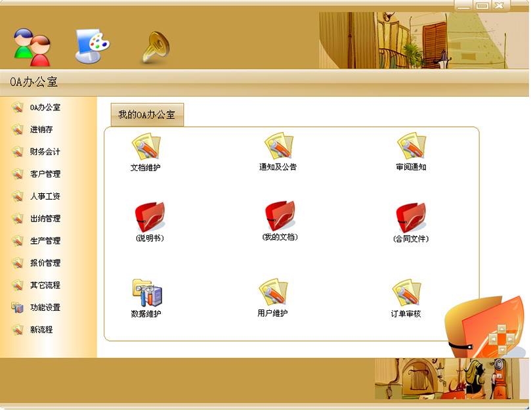This screenshot has width=531, height=410.
Task: Click the 用户维护 text label
Action: (x=272, y=313)
